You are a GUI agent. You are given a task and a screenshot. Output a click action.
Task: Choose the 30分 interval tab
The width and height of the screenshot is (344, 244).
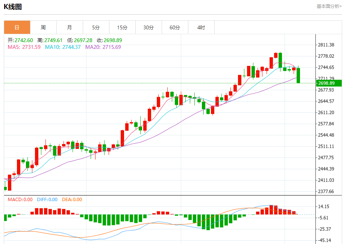click(x=149, y=27)
